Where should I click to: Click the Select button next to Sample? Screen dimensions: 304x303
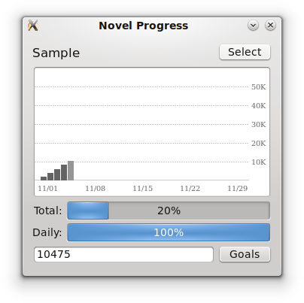tap(245, 52)
